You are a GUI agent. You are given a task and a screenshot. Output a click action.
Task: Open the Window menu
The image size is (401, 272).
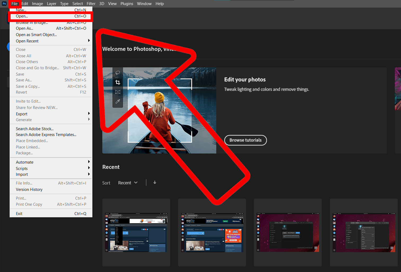click(144, 3)
